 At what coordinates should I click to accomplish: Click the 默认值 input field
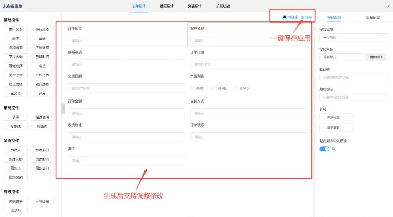click(353, 77)
